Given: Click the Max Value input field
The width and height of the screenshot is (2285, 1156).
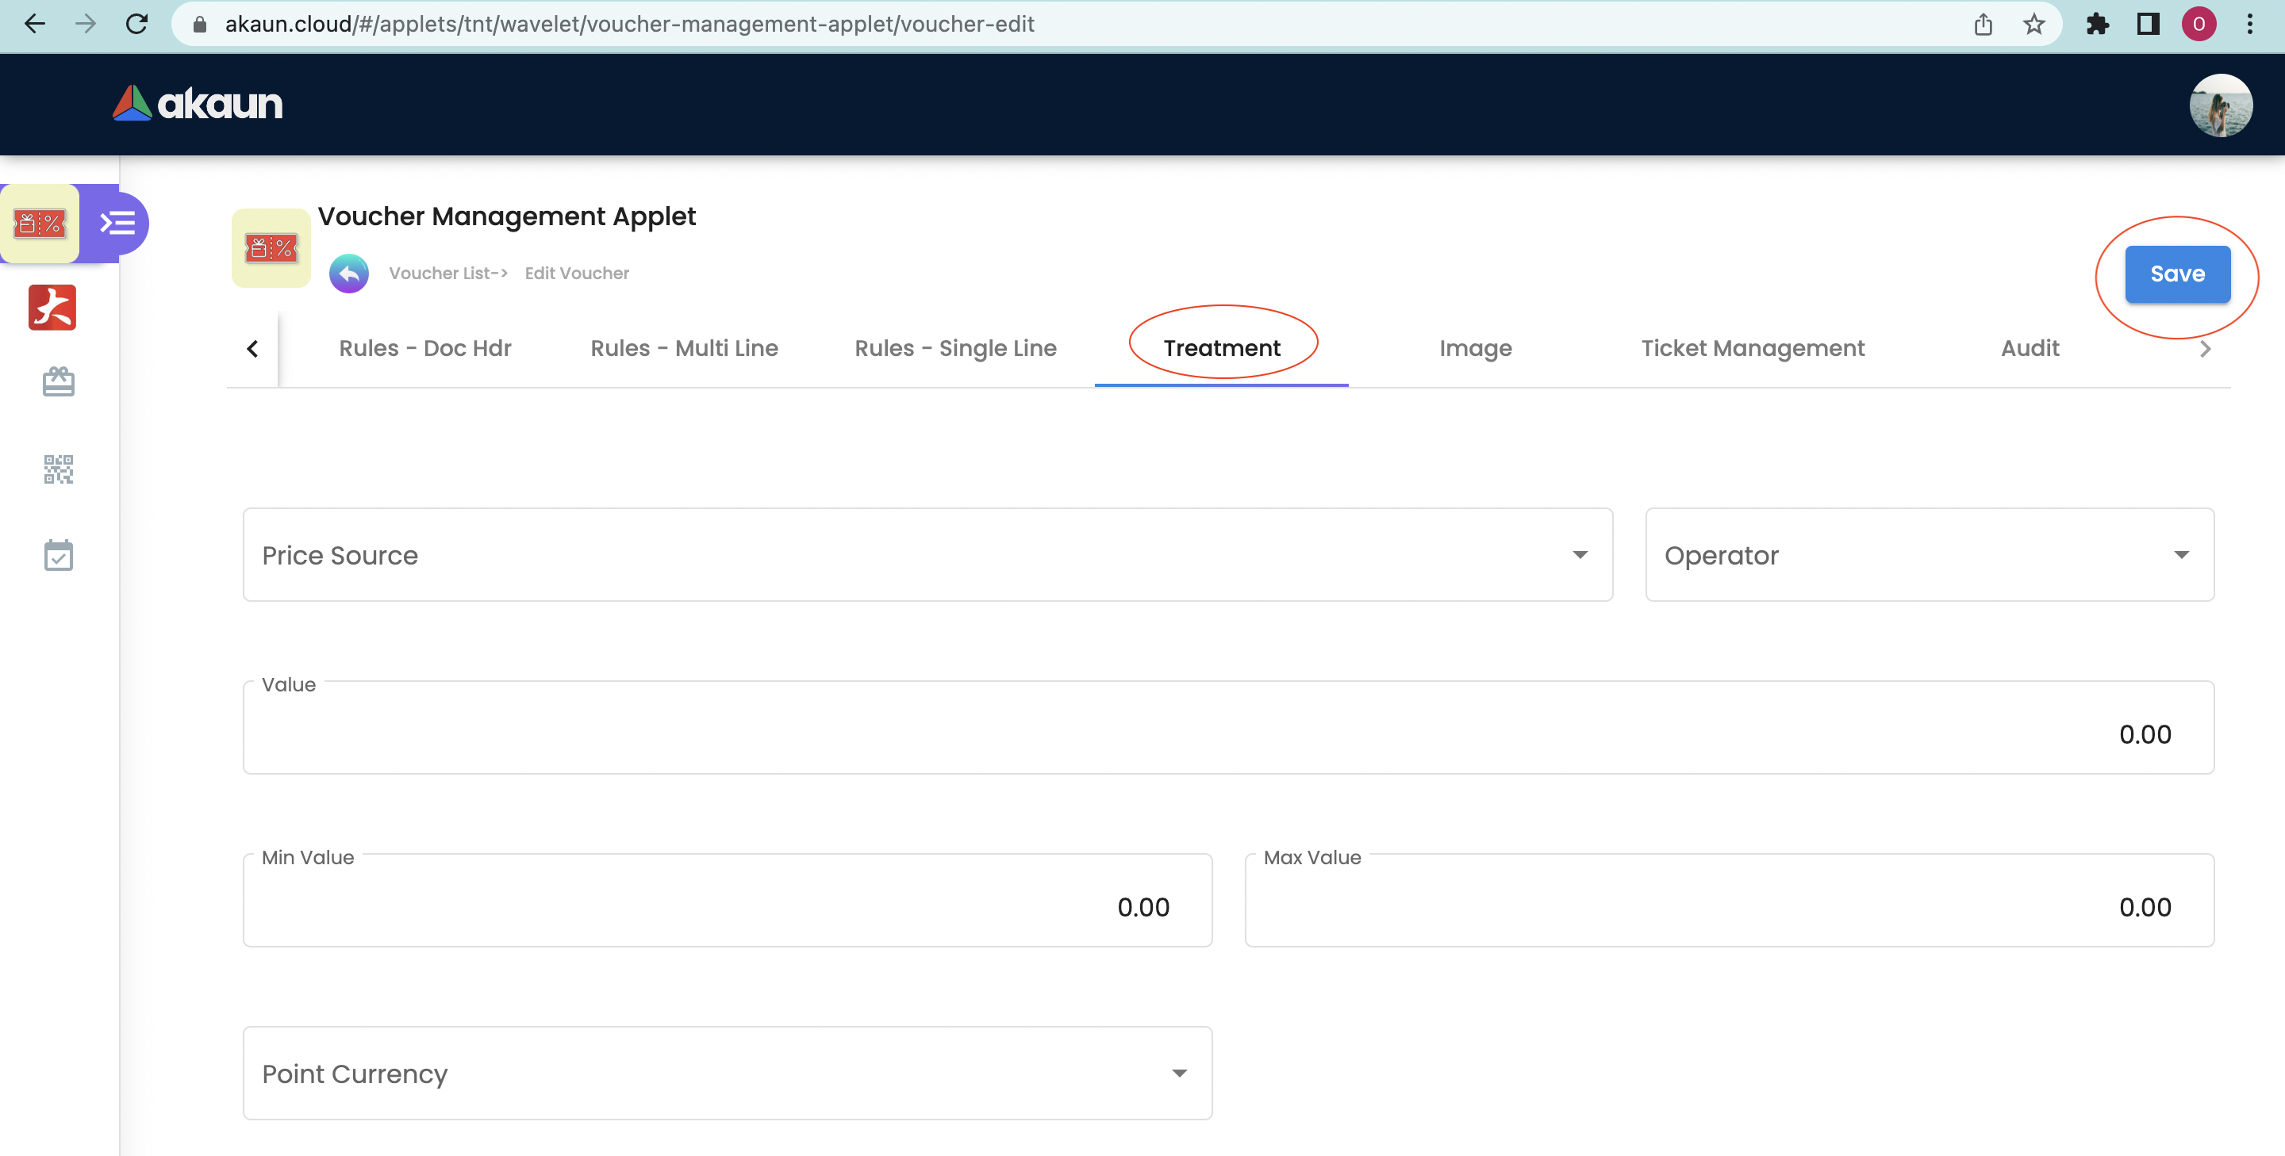Looking at the screenshot, I should (x=1728, y=906).
